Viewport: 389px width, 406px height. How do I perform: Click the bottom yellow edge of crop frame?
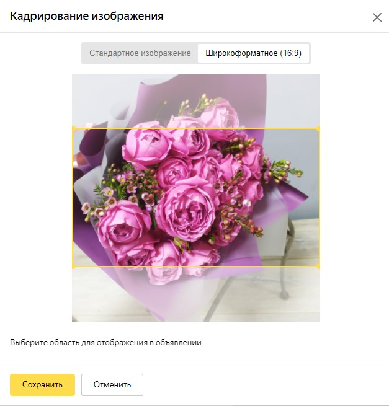196,267
